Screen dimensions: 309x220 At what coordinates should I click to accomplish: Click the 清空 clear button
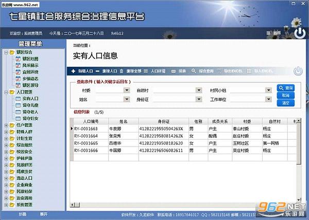tap(285, 103)
